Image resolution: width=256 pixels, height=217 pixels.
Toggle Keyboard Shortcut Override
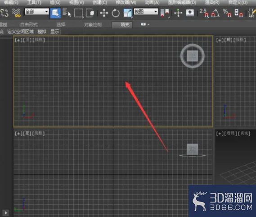click(190, 13)
